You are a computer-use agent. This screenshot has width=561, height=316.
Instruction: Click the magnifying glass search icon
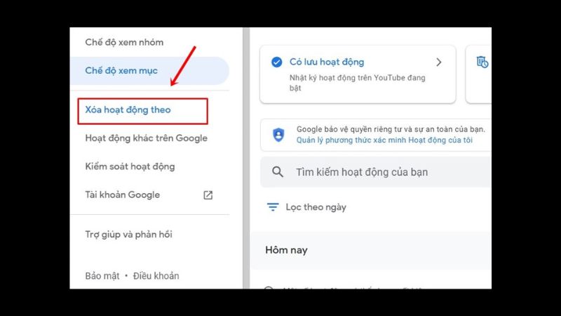pos(278,172)
